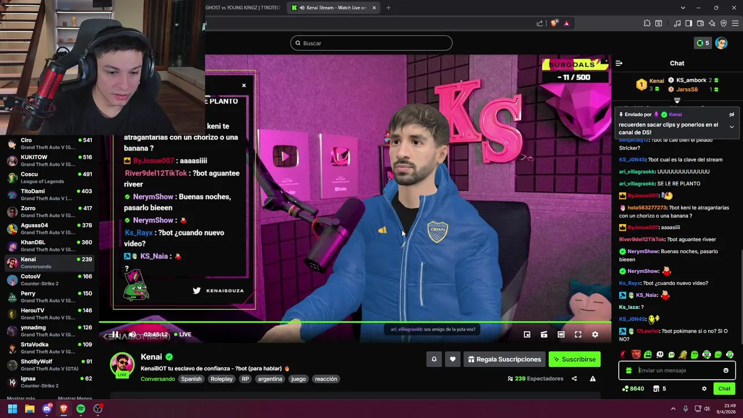
Task: Report the stream with warning icon
Action: [x=593, y=379]
